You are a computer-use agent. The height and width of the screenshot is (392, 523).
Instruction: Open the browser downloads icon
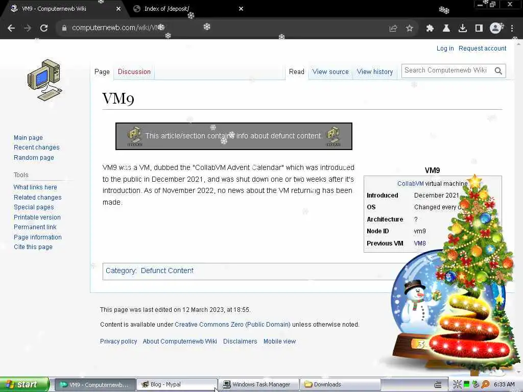coord(463,29)
